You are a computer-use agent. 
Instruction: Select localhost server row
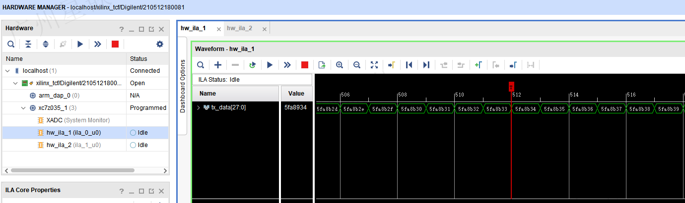85,71
